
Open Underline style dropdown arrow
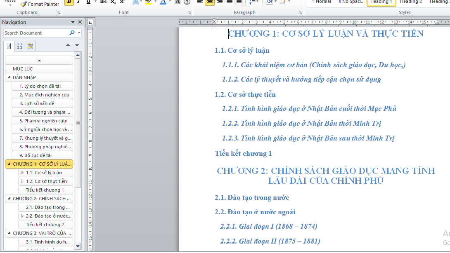[x=95, y=2]
